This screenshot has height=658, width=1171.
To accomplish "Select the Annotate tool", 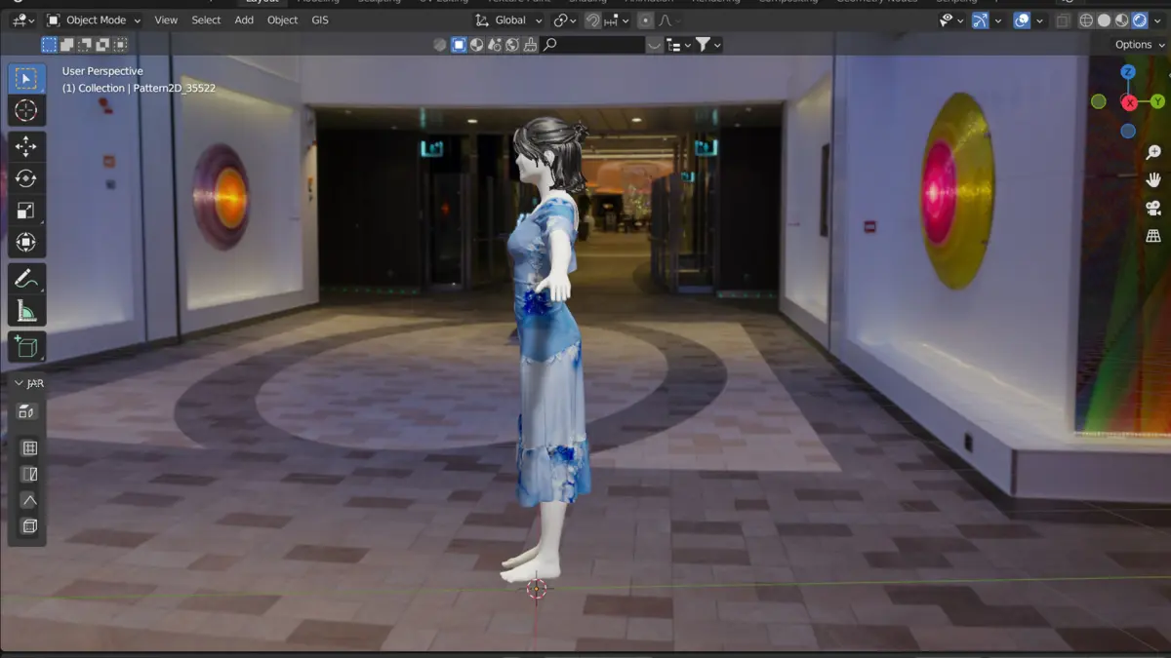I will pyautogui.click(x=26, y=279).
